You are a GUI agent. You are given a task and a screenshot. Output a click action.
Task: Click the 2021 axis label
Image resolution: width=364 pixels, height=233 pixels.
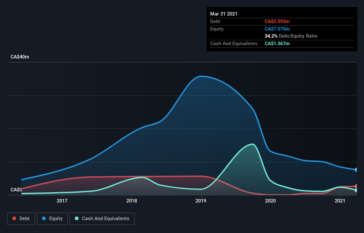(x=340, y=201)
